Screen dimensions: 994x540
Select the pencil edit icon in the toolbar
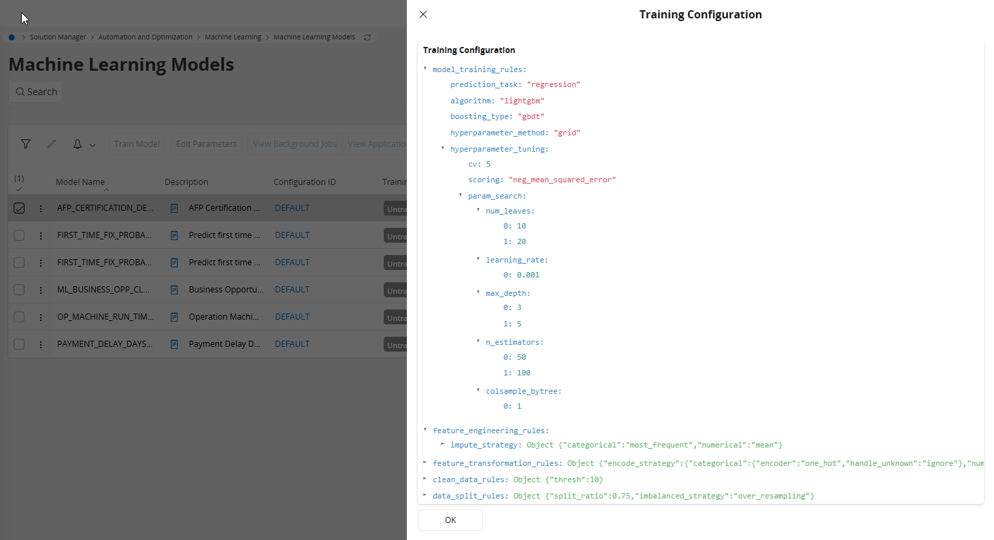point(52,144)
